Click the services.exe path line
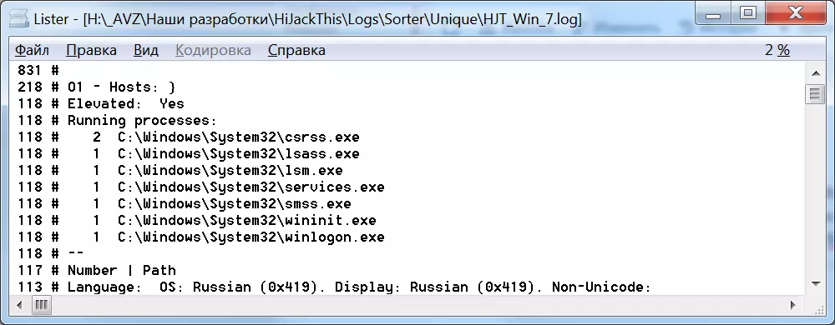Viewport: 835px width, 325px height. click(x=200, y=187)
